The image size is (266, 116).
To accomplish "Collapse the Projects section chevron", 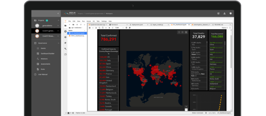I will coord(59,20).
